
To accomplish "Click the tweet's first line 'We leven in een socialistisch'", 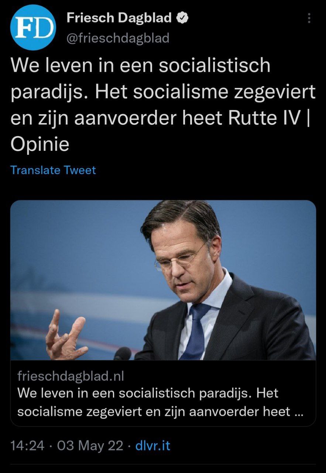I will coord(141,66).
